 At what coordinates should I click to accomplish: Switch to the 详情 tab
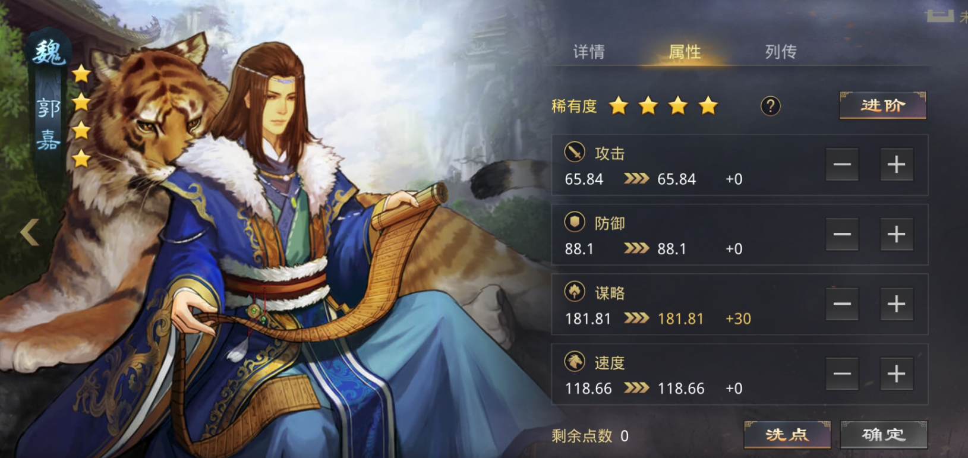coord(589,52)
